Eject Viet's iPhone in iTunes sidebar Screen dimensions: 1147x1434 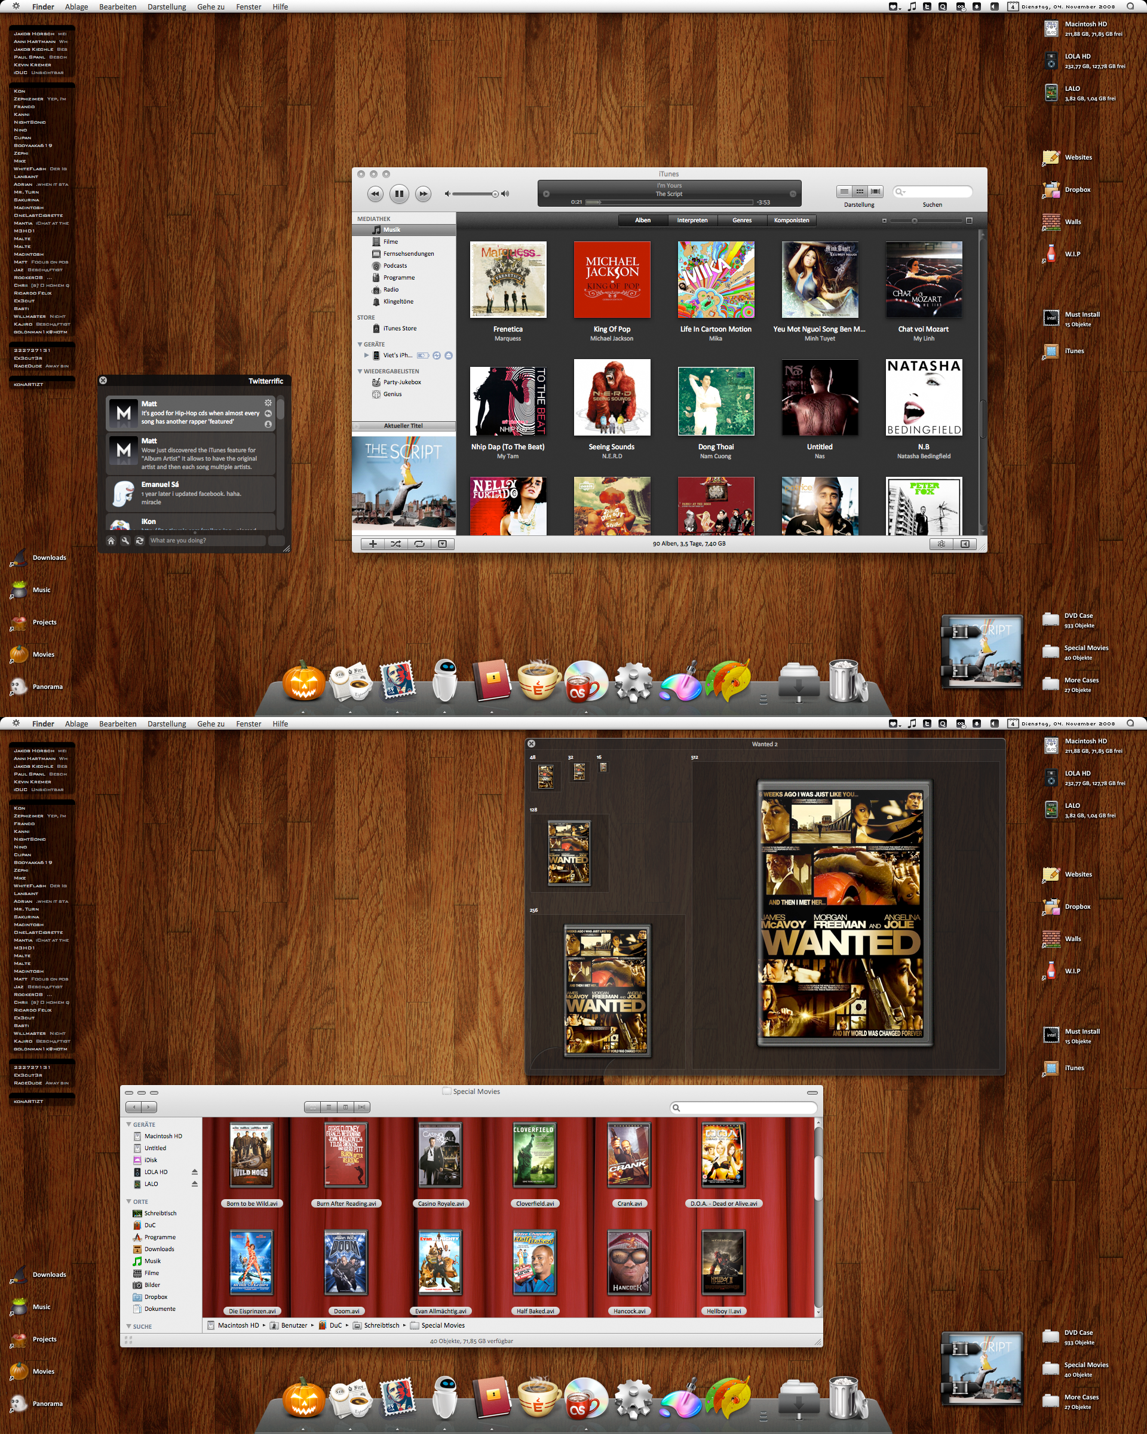(449, 356)
